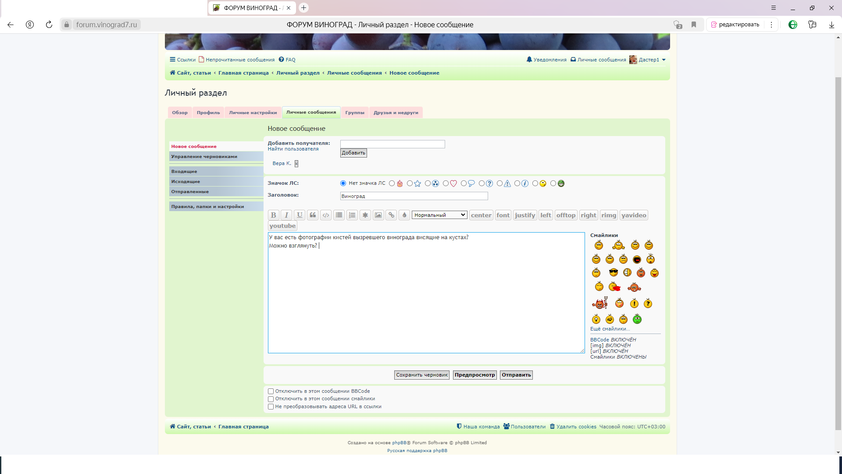Check 'Отключить в этом сообщении BBCode'

point(271,391)
